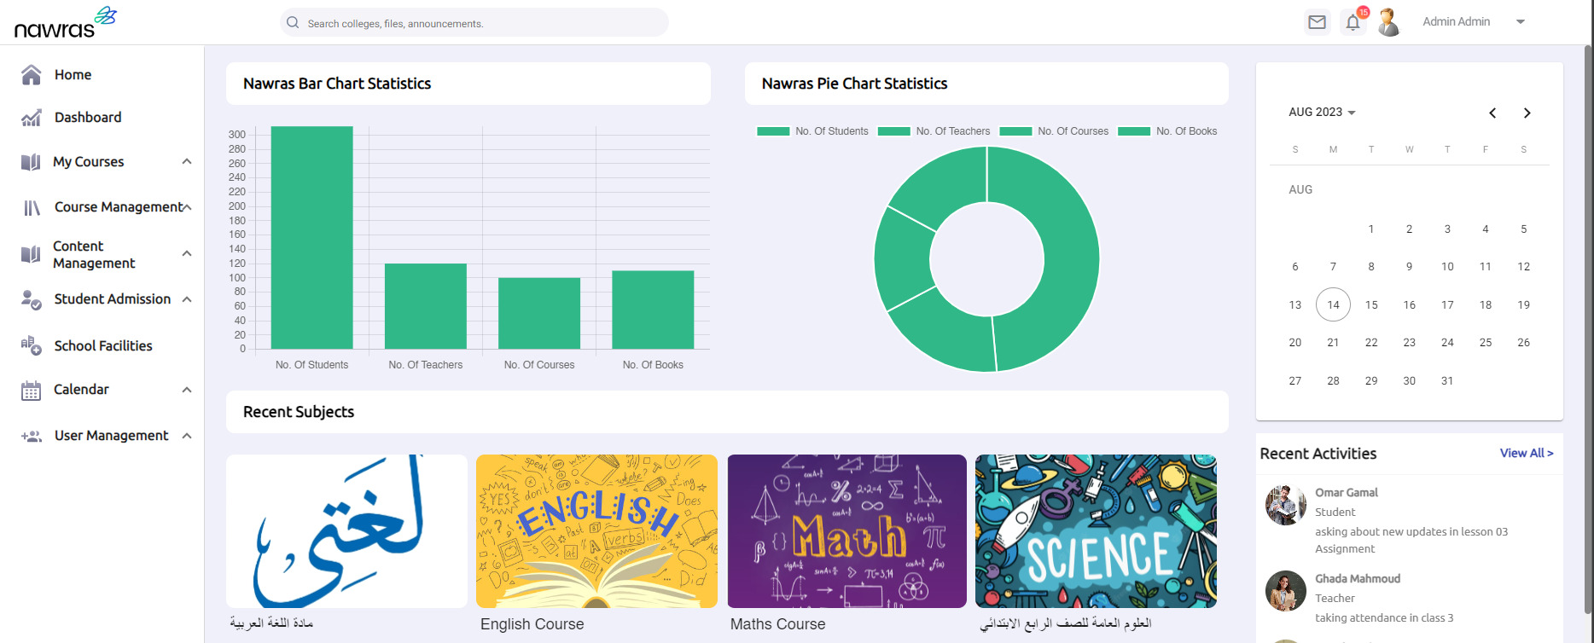Select August 22 in the calendar

pyautogui.click(x=1371, y=343)
